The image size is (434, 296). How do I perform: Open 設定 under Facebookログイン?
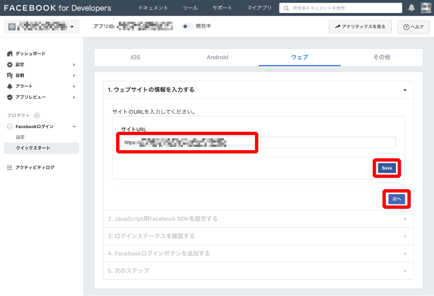20,137
